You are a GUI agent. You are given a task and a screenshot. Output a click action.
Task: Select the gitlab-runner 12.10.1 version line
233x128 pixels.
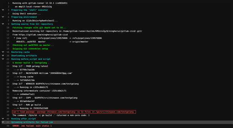[40, 3]
